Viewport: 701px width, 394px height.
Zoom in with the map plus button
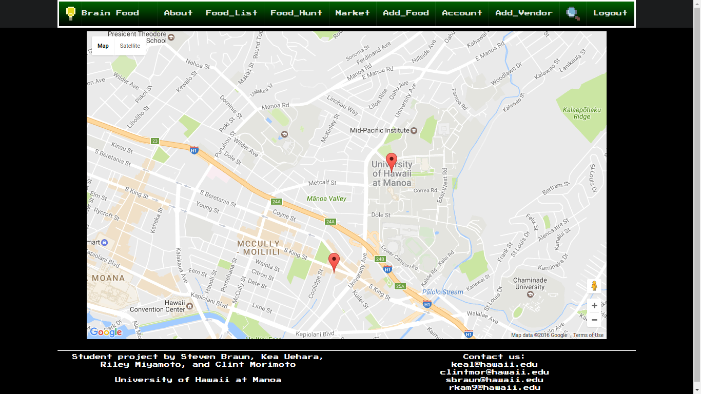(x=594, y=306)
